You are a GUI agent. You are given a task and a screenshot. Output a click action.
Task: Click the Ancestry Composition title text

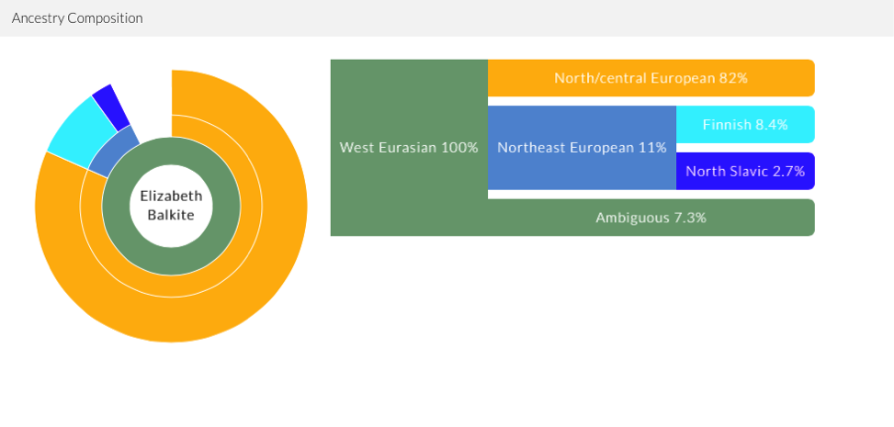pyautogui.click(x=77, y=18)
